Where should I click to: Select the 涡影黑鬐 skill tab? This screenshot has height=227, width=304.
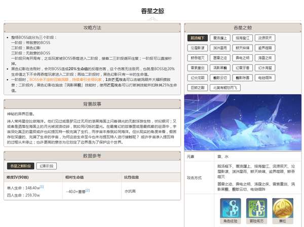point(220,68)
